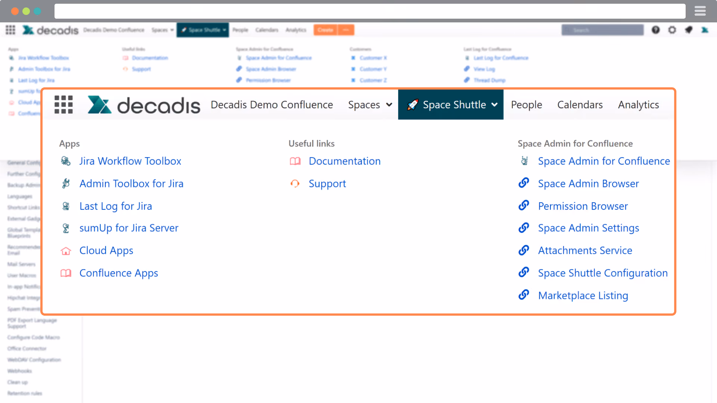Screen dimensions: 717x403
Task: Open the Thread Dump link
Action: 489,80
